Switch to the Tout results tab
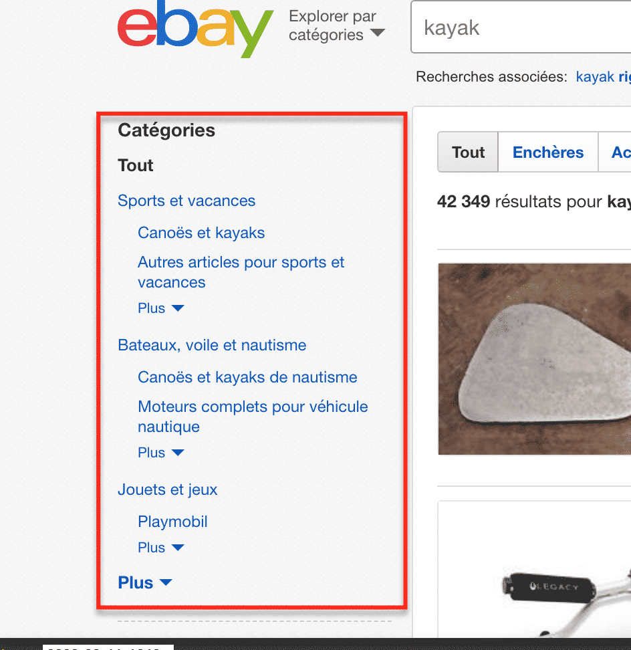Screen dimensions: 631x650 click(x=468, y=152)
